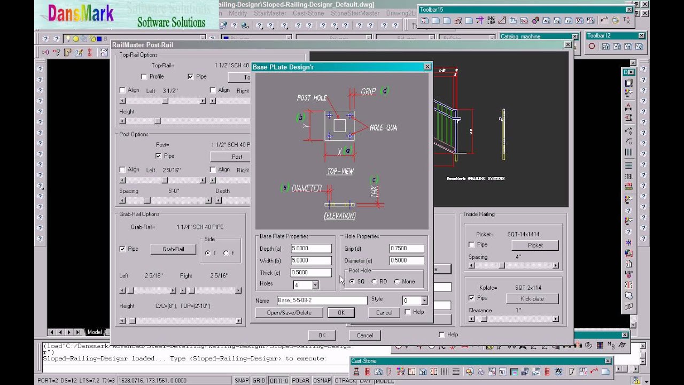Click the dimension A icon in vertical toolbar
This screenshot has width=684, height=385.
[x=629, y=107]
